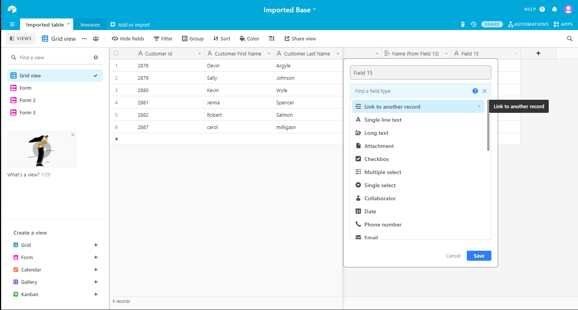Select Collaborator field type
The image size is (578, 310).
(418, 198)
